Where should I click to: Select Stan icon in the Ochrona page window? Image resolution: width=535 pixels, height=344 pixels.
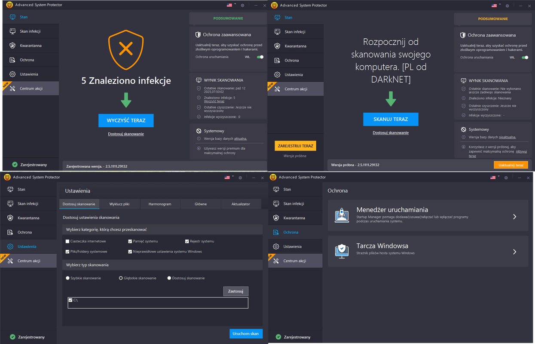(x=276, y=189)
